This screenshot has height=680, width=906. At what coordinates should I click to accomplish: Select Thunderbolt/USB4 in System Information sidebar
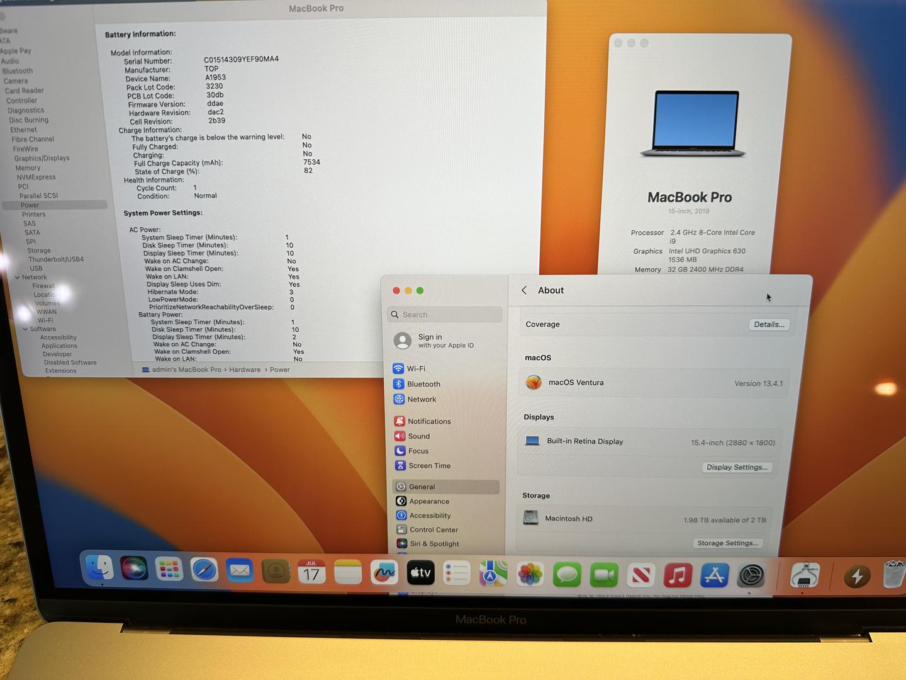pos(56,259)
